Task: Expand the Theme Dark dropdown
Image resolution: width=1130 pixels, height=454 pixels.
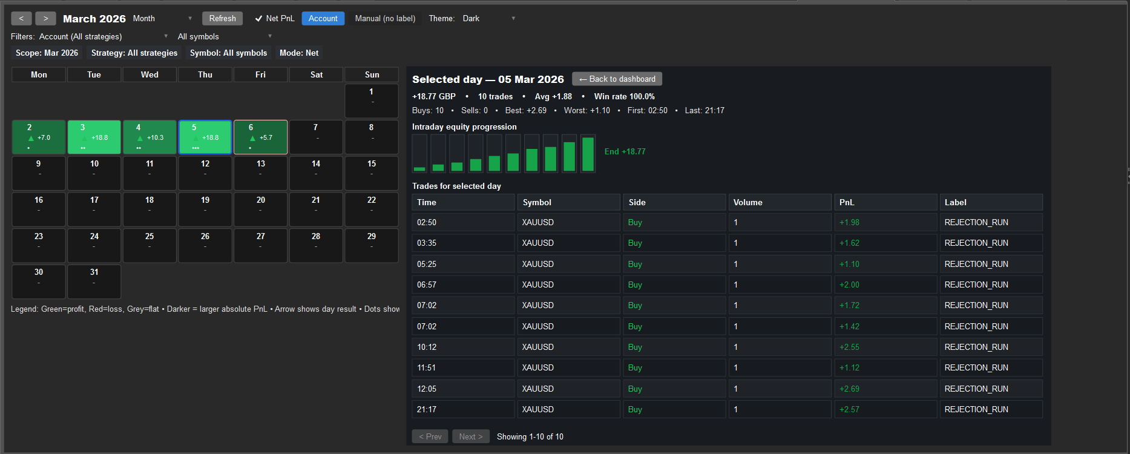Action: tap(488, 19)
